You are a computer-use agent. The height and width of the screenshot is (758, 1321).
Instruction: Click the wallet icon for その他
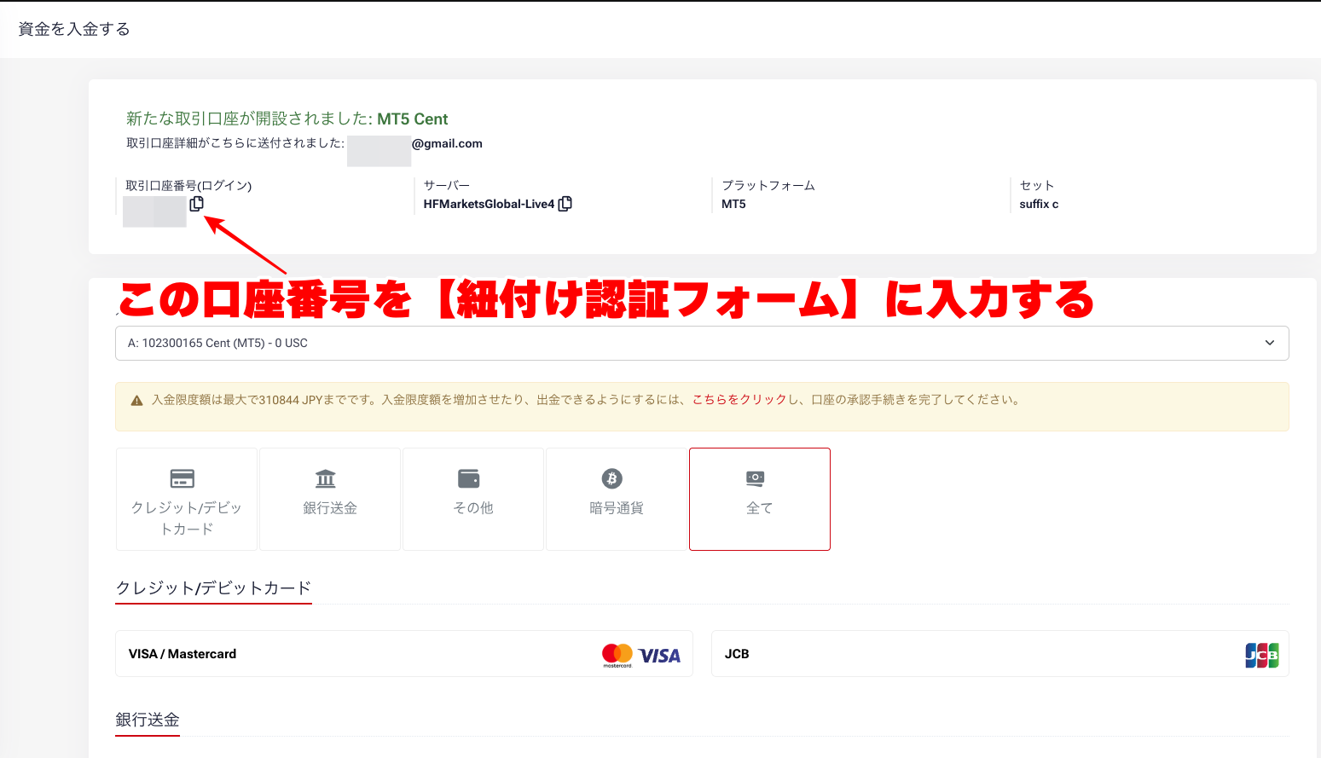point(469,478)
